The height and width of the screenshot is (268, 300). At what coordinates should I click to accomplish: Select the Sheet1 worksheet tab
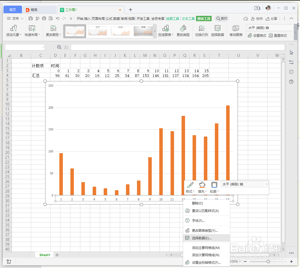coord(45,255)
